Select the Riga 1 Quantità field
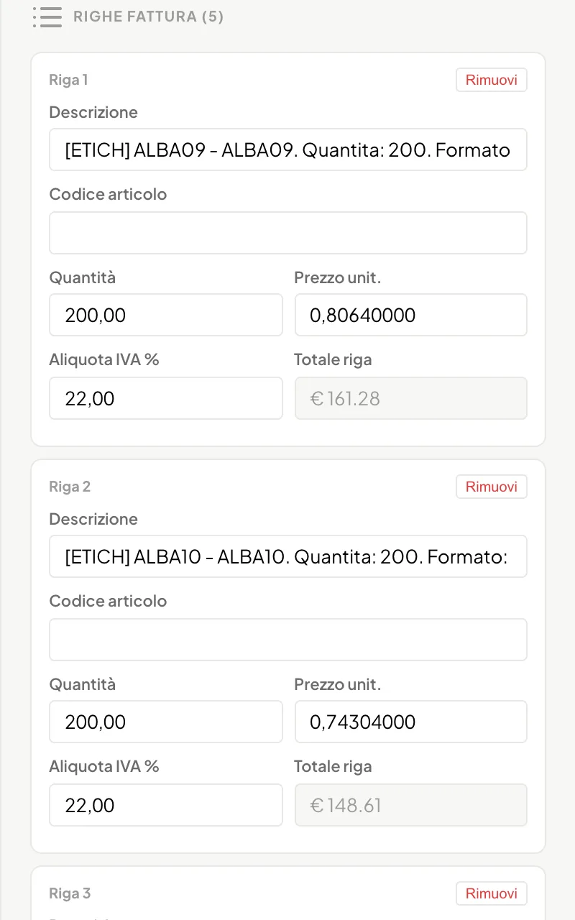 166,315
